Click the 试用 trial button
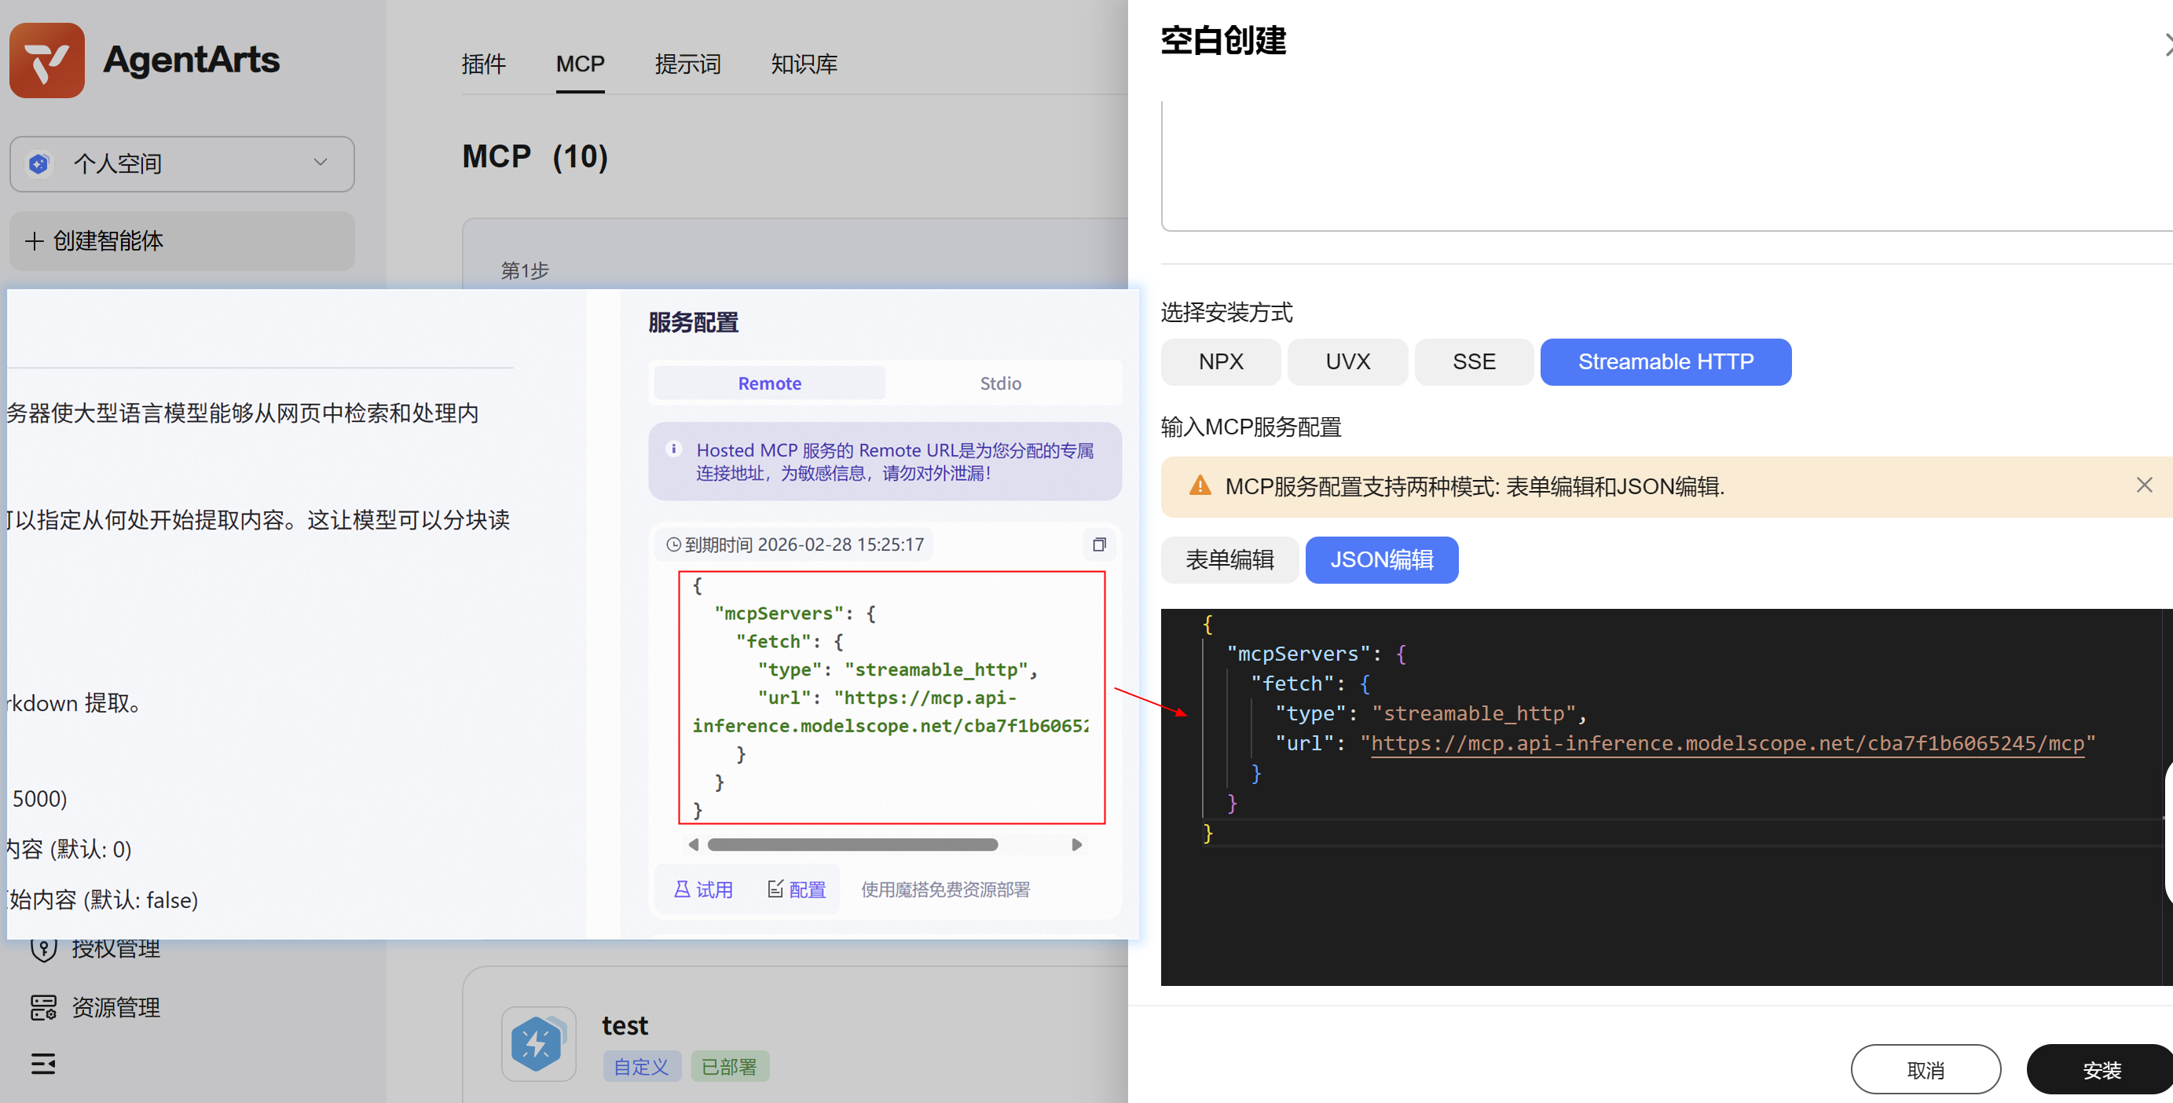Image resolution: width=2173 pixels, height=1103 pixels. pyautogui.click(x=704, y=889)
